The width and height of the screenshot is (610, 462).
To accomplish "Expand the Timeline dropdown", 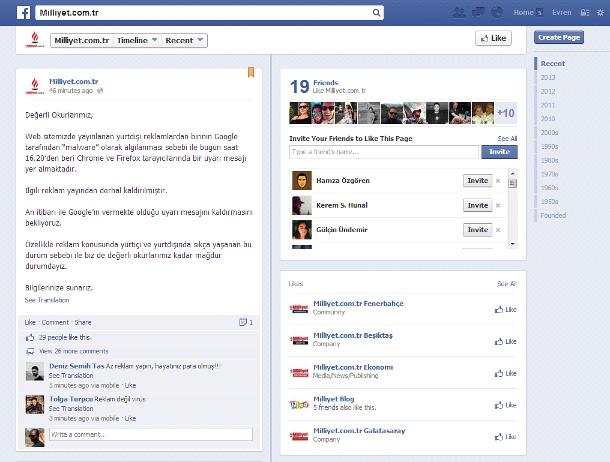I will point(137,40).
